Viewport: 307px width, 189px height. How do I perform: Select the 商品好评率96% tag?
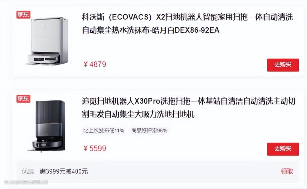point(149,131)
